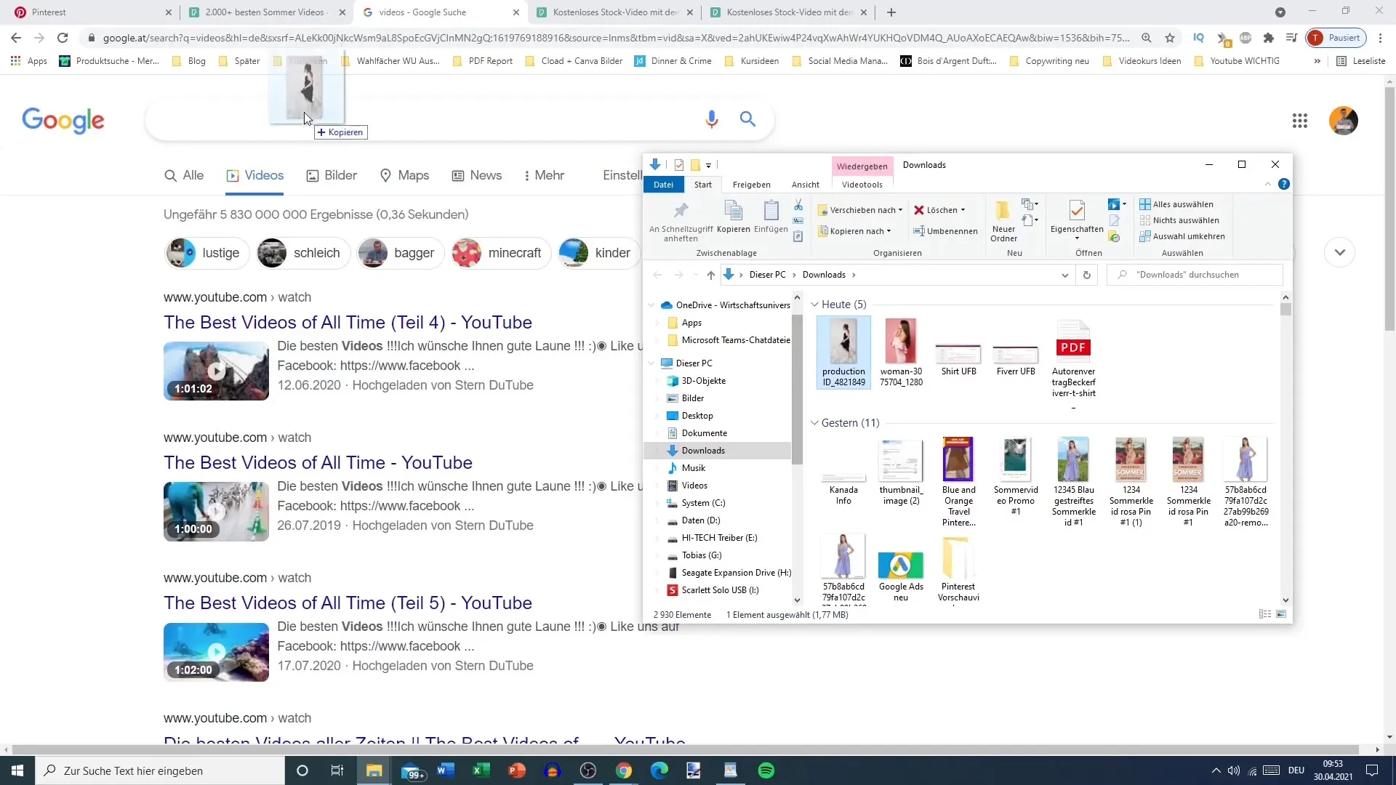
Task: Click the Downloads folder in left sidebar
Action: [x=705, y=451]
